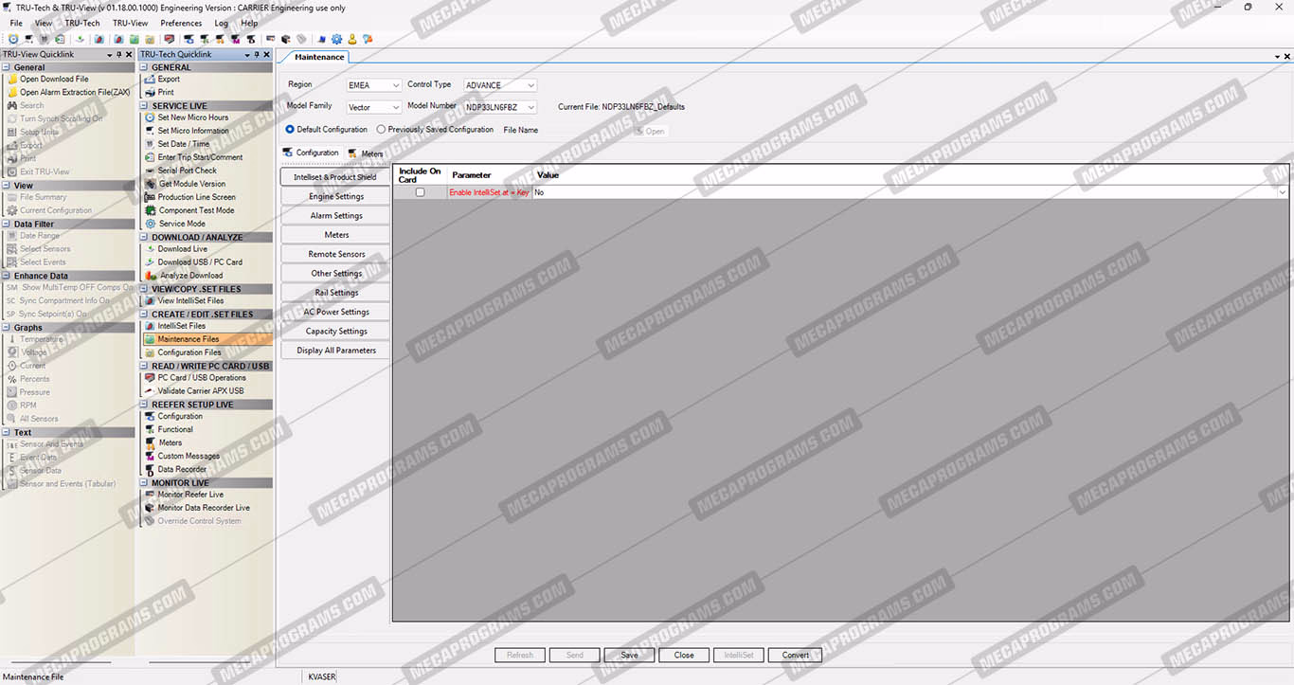The width and height of the screenshot is (1294, 685).
Task: Switch to the Meters tab
Action: click(366, 153)
